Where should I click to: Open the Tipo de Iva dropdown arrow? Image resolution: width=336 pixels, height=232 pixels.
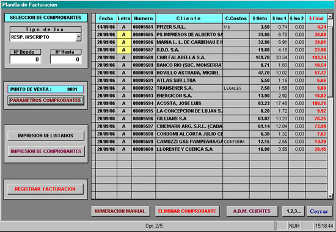coord(79,37)
